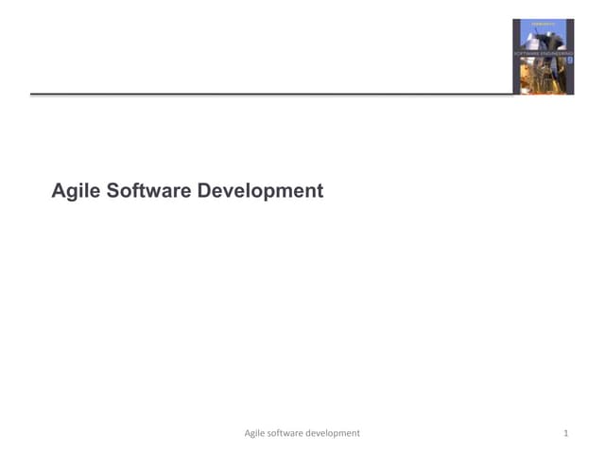Select the footer text Agile software development
This screenshot has width=605, height=454.
[x=302, y=433]
